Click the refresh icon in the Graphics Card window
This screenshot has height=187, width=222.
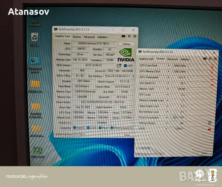pyautogui.click(x=129, y=36)
